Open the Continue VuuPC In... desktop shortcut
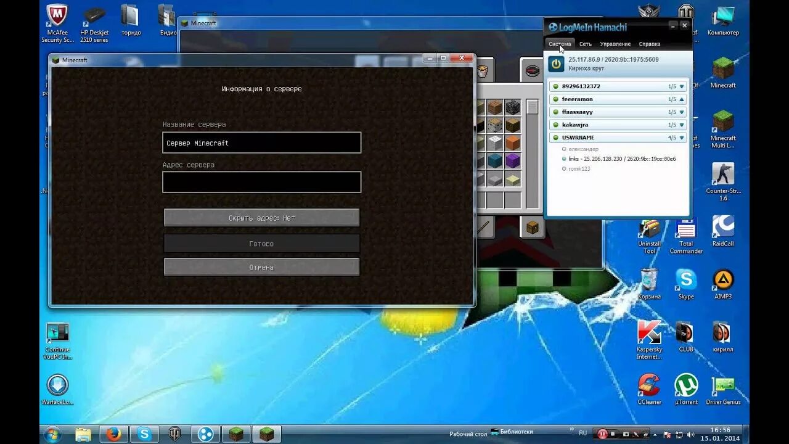 57,340
